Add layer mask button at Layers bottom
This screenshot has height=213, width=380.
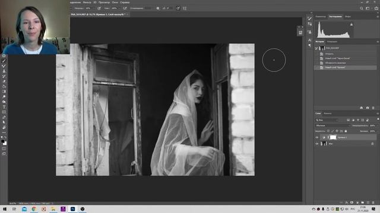(x=352, y=202)
